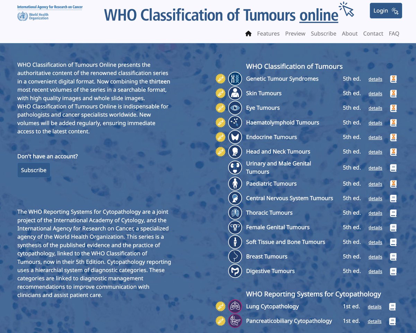Open Urinary and Male Genital kidney icon
This screenshot has width=416, height=333.
pyautogui.click(x=235, y=168)
